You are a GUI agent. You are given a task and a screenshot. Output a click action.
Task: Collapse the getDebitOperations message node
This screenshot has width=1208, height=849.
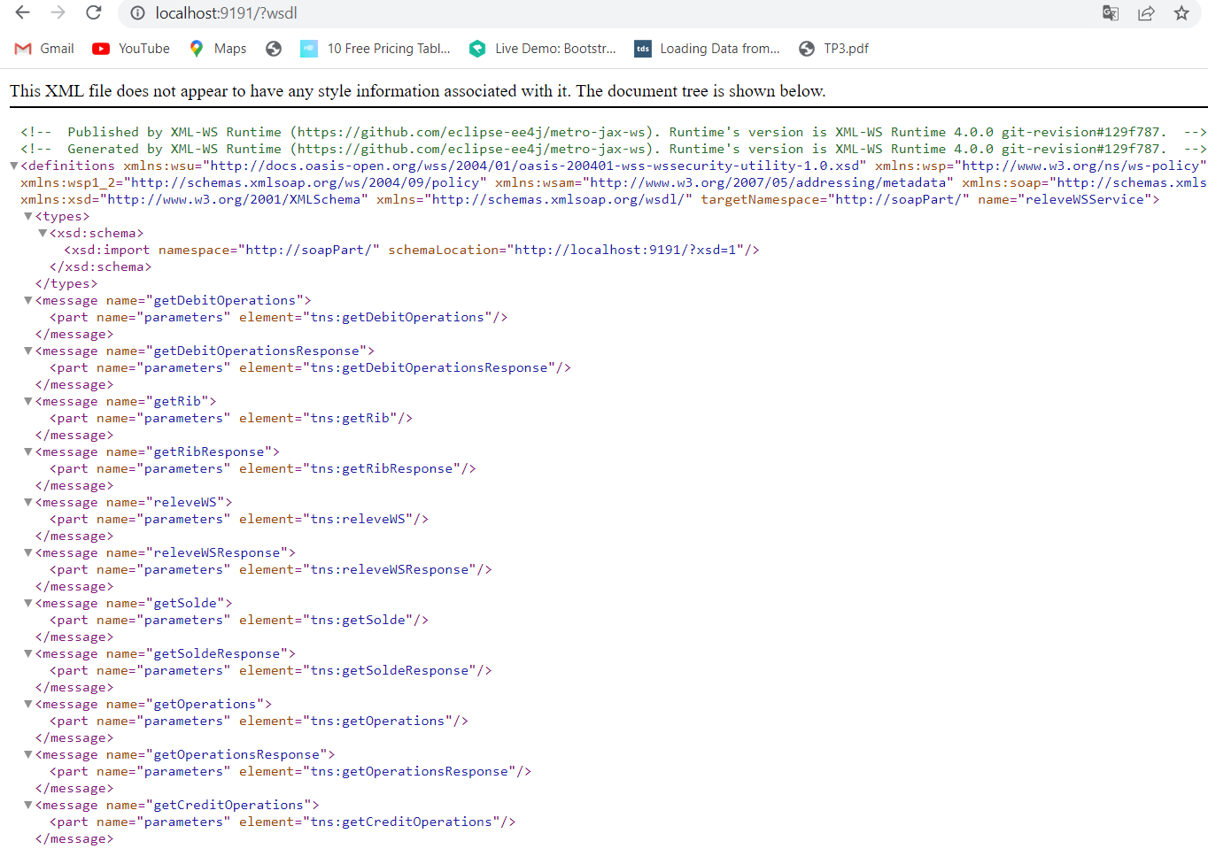click(28, 300)
